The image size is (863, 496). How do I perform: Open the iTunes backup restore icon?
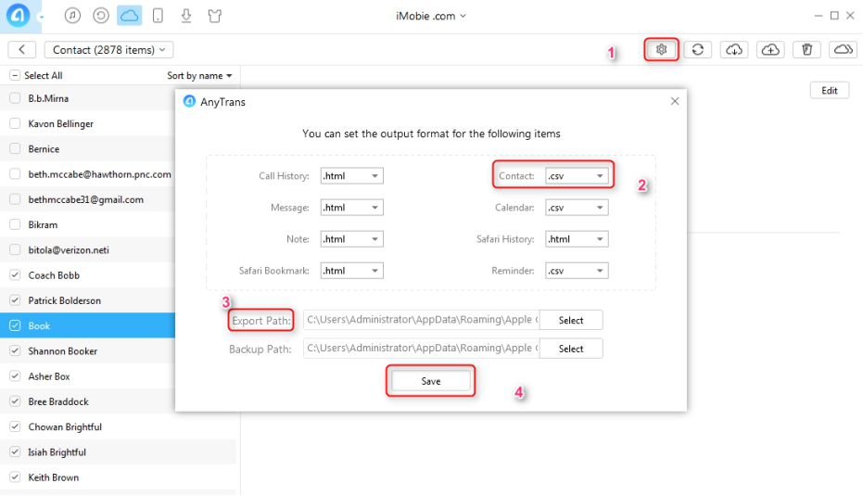point(101,16)
